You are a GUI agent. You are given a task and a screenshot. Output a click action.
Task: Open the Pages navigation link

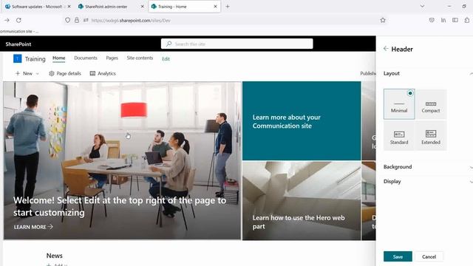pyautogui.click(x=112, y=58)
